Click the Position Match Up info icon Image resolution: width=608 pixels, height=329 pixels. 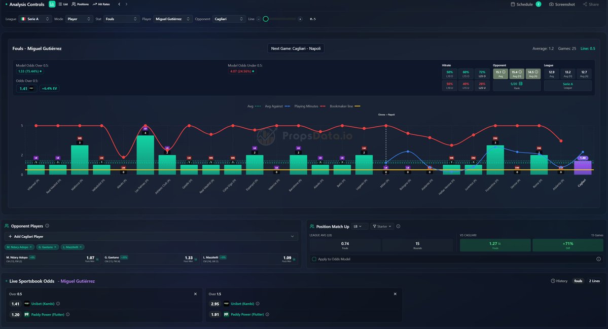point(398,226)
